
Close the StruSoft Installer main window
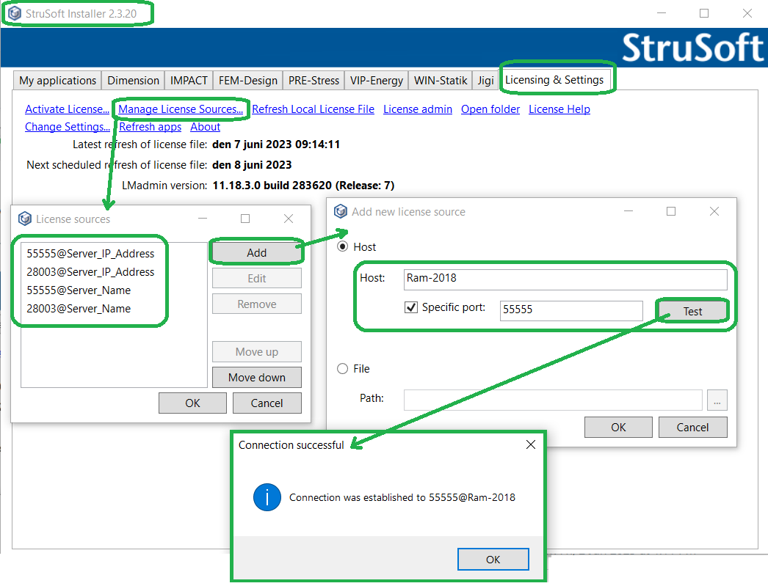point(747,13)
